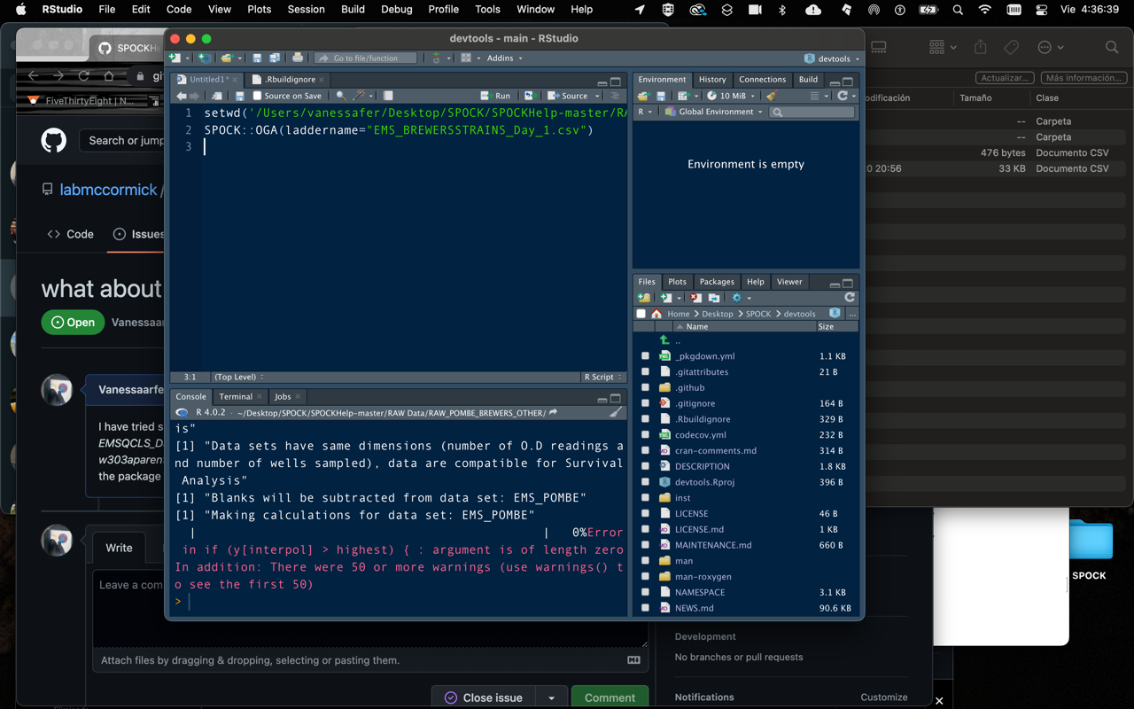The image size is (1134, 709).
Task: Open the Global Environment dropdown
Action: click(714, 112)
